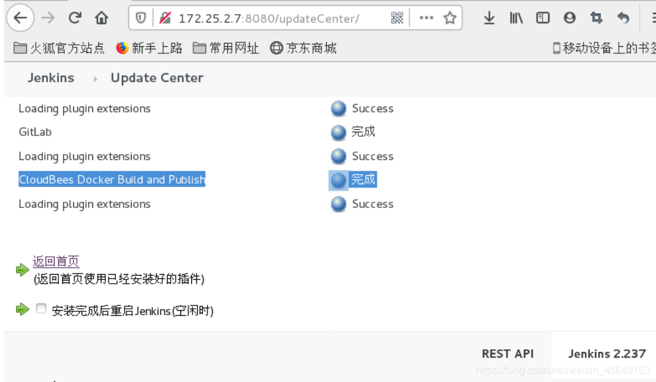Click the QR code icon in address bar
This screenshot has width=656, height=382.
tap(397, 19)
